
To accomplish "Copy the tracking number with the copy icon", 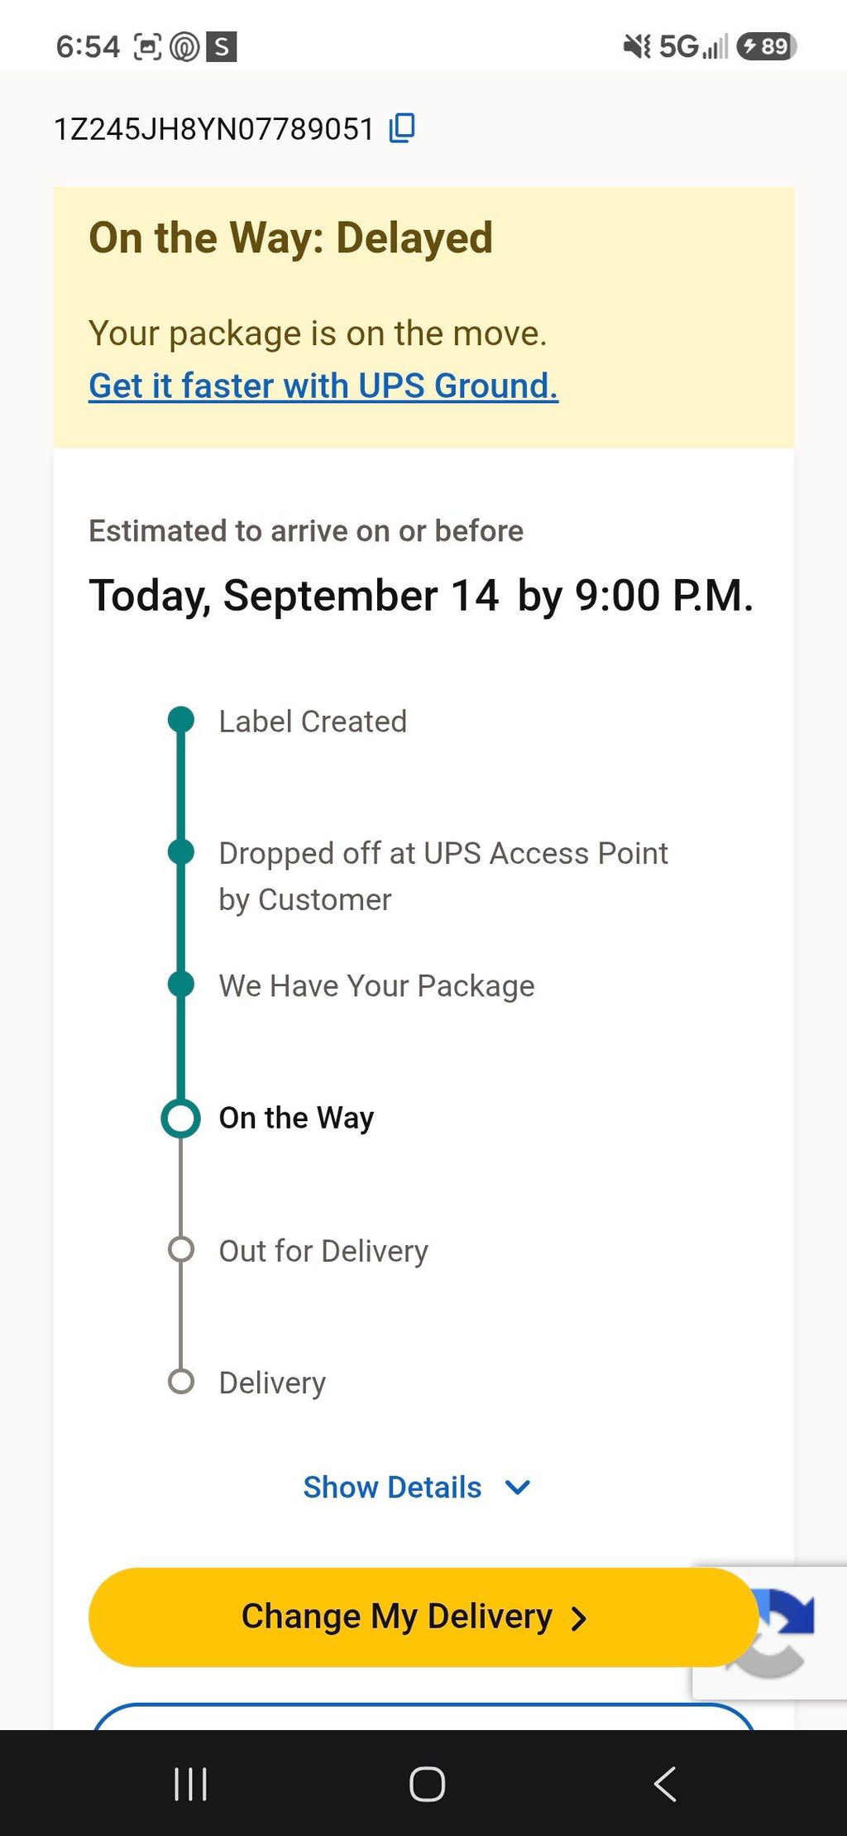I will pos(402,128).
